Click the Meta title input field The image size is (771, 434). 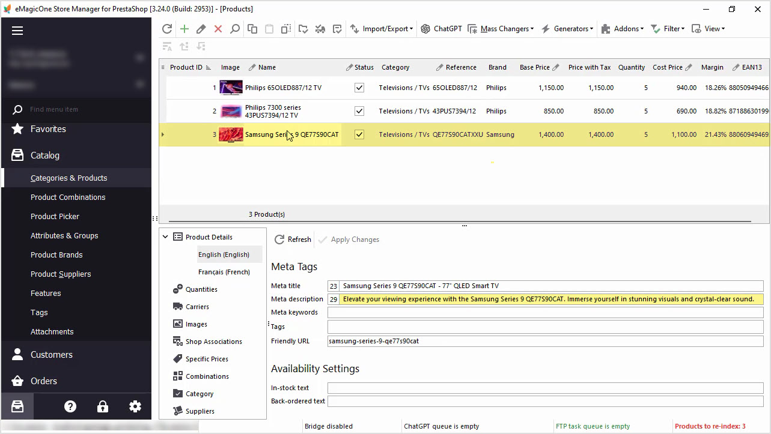(551, 286)
